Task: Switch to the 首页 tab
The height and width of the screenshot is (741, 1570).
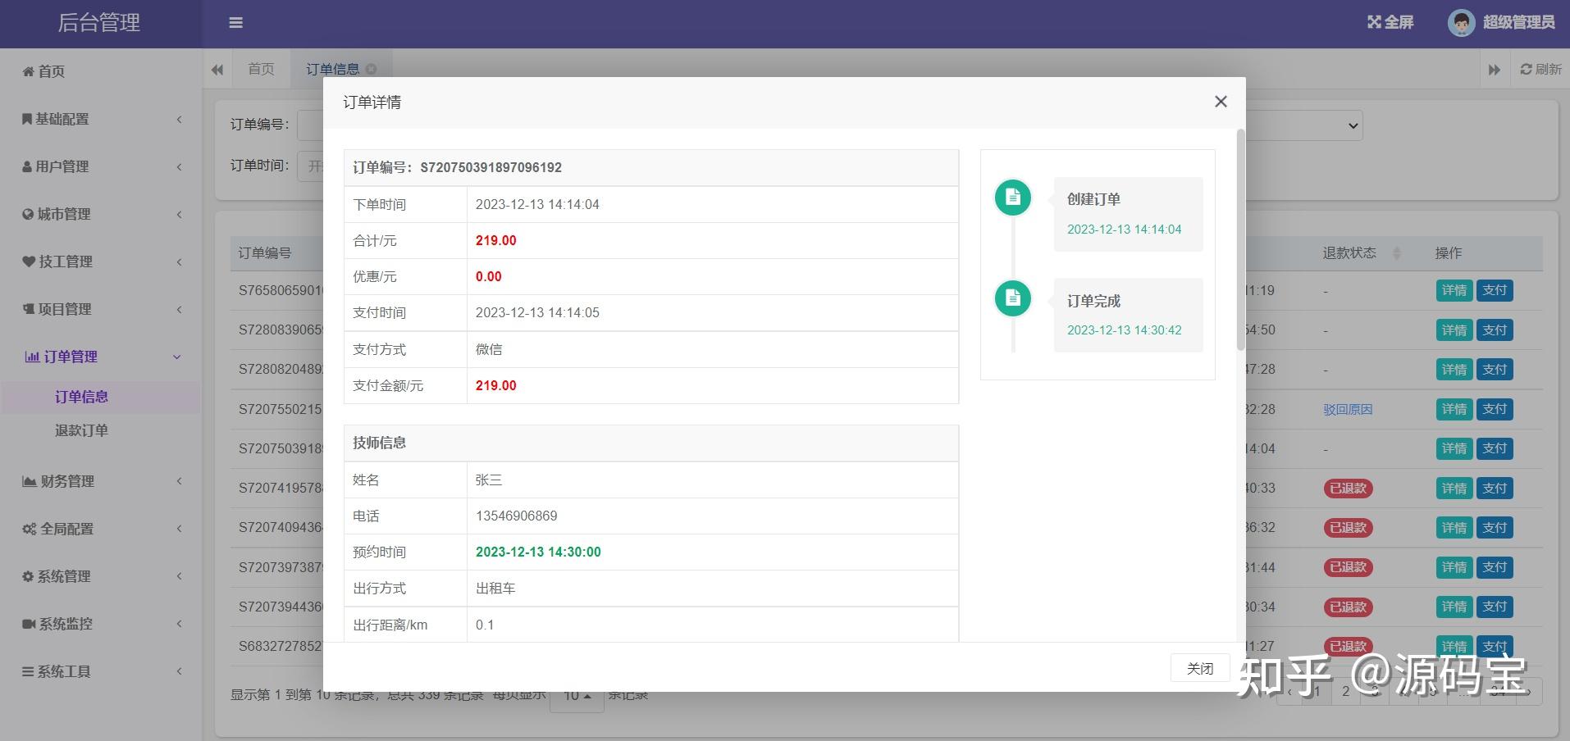Action: pyautogui.click(x=261, y=68)
